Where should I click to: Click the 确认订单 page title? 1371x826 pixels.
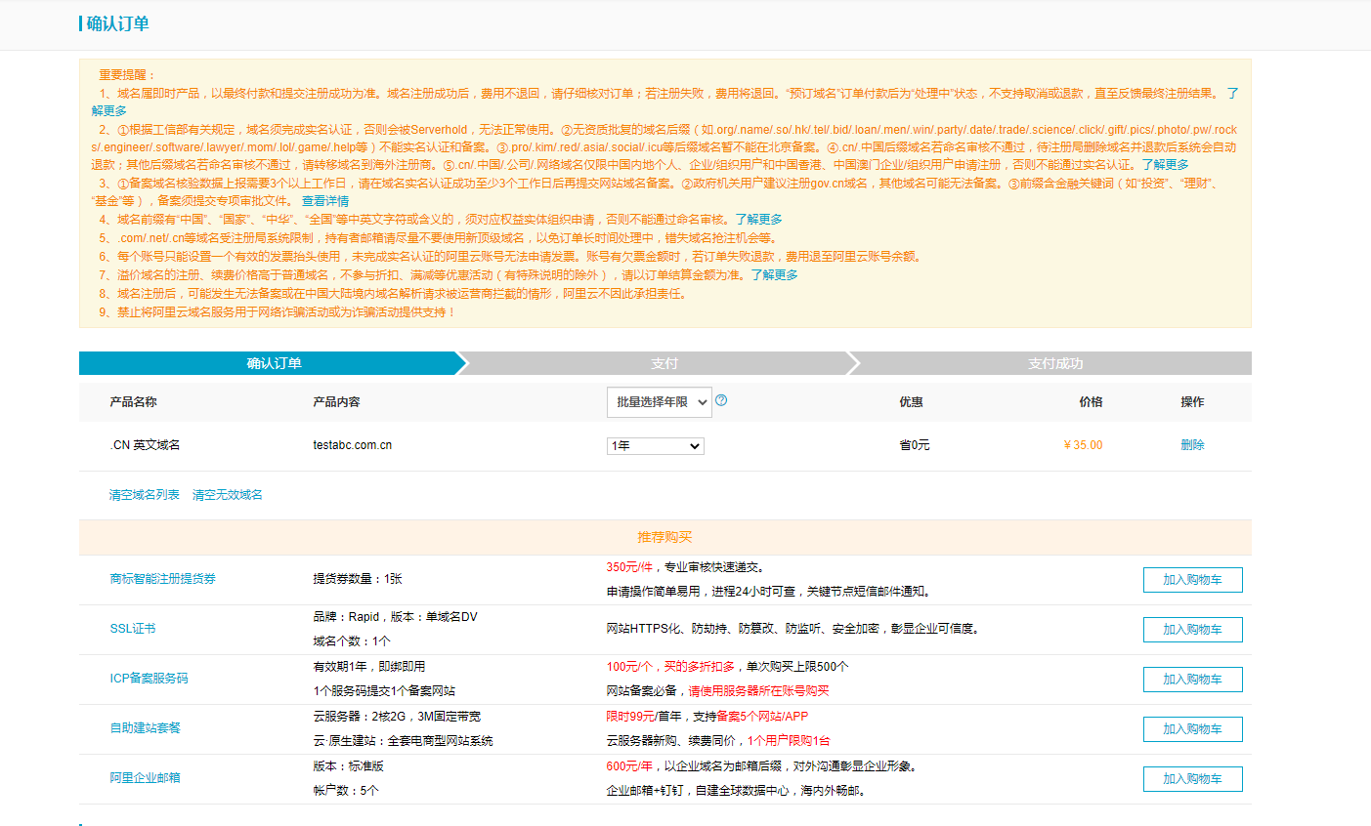coord(118,23)
